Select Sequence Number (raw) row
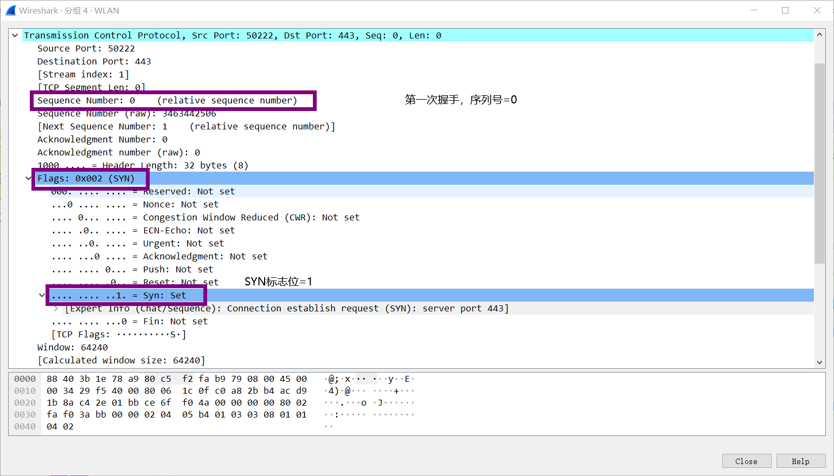The height and width of the screenshot is (476, 834). pyautogui.click(x=126, y=113)
